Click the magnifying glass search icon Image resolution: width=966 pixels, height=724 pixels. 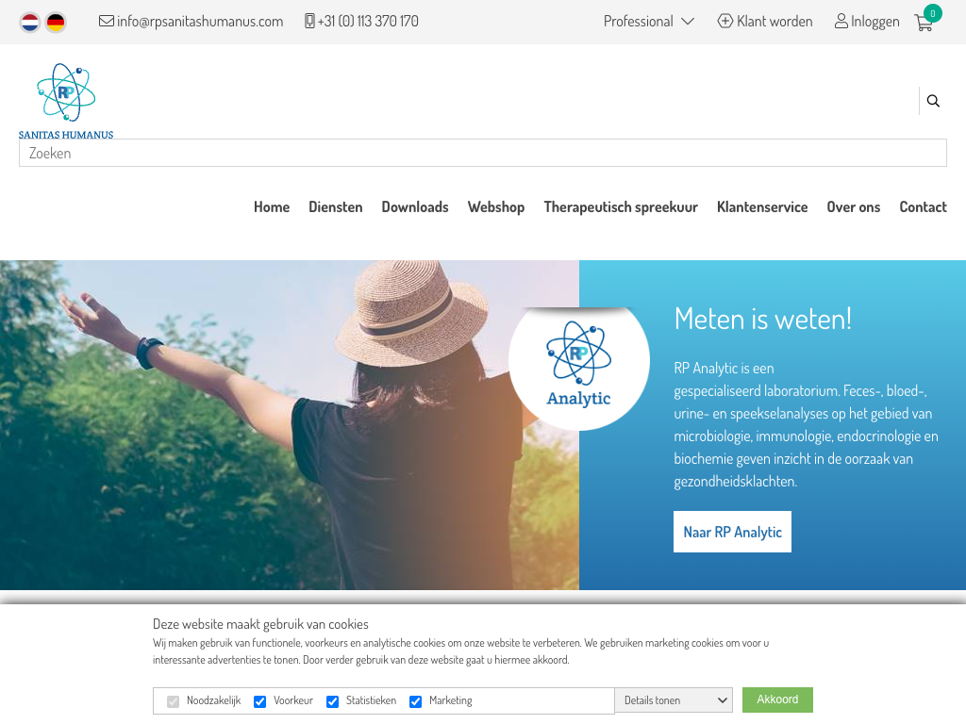point(933,100)
